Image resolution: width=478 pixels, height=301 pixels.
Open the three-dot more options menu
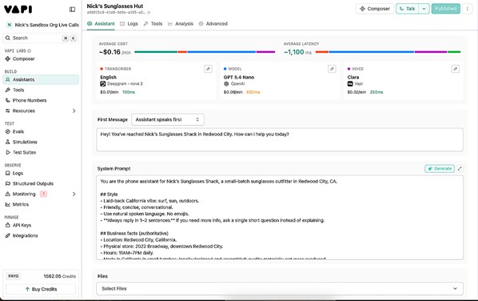point(468,9)
